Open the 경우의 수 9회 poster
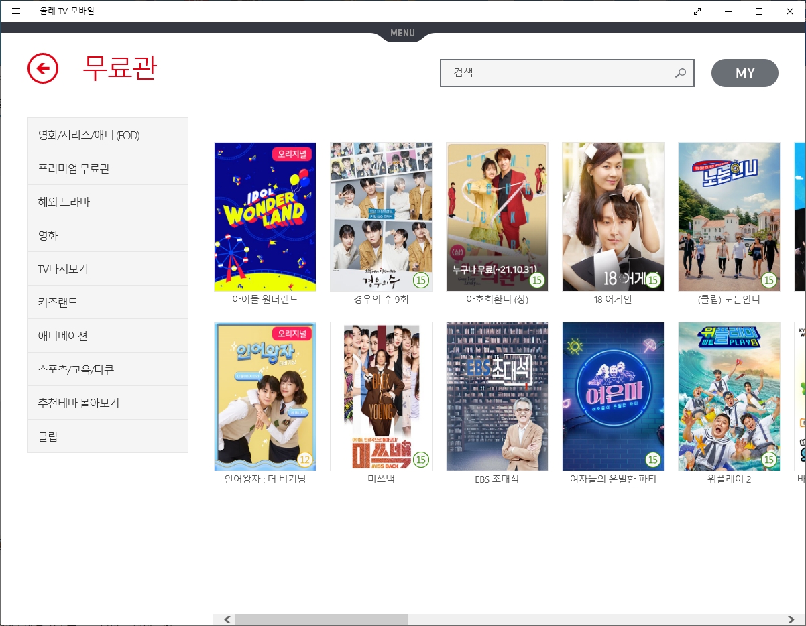 (x=381, y=216)
